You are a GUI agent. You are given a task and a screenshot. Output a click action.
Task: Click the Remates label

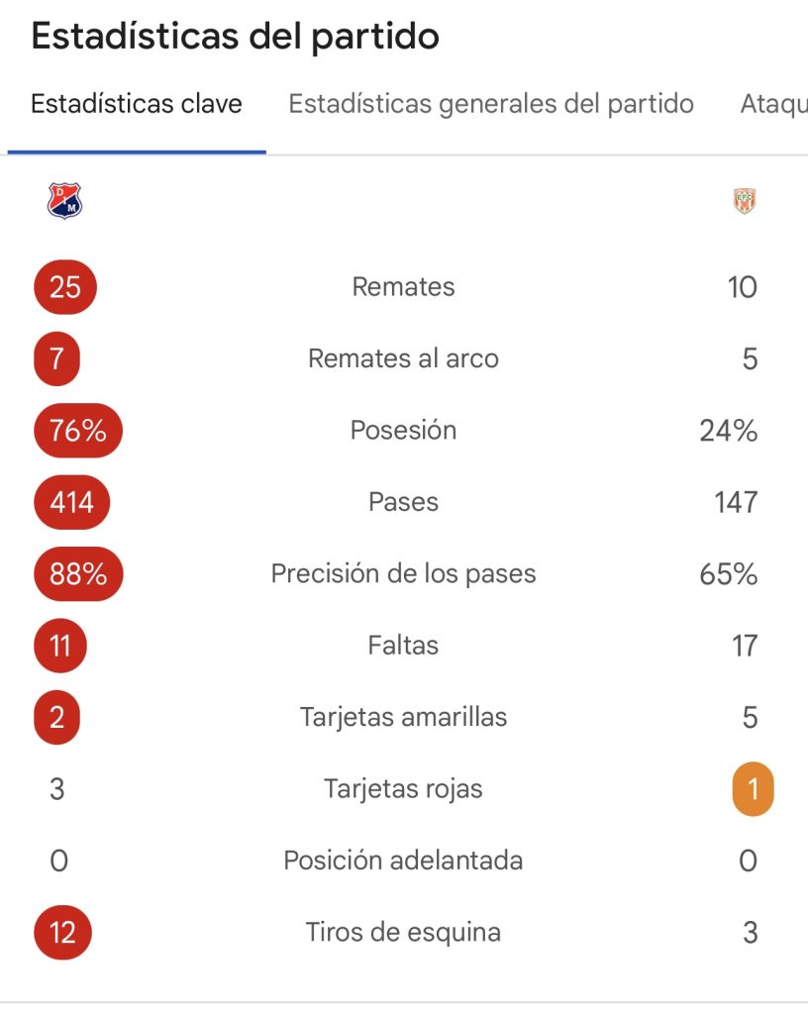coord(403,287)
